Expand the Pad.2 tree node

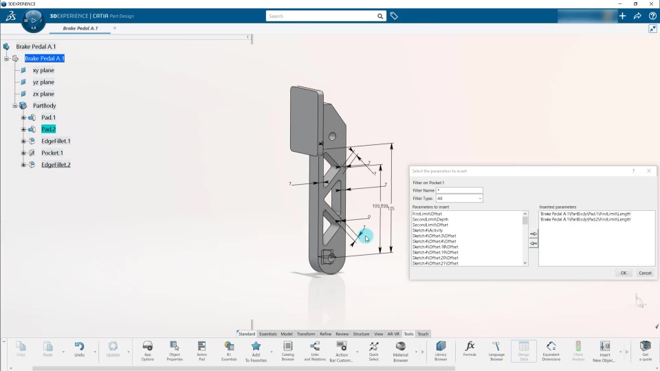(23, 129)
